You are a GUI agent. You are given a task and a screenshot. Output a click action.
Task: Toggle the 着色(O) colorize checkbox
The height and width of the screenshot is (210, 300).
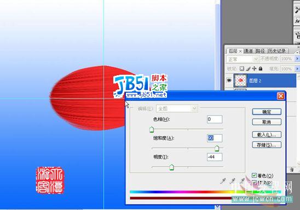[254, 176]
